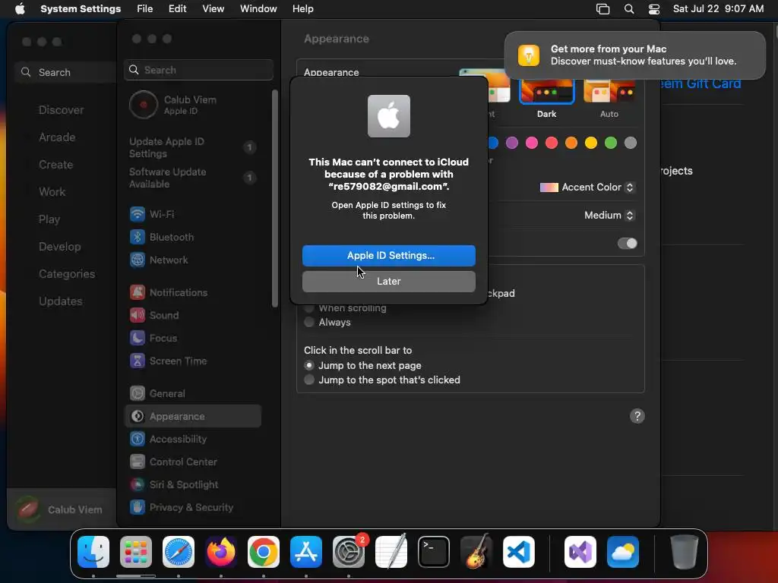Choose the graphite accent color
This screenshot has width=778, height=583.
(631, 143)
